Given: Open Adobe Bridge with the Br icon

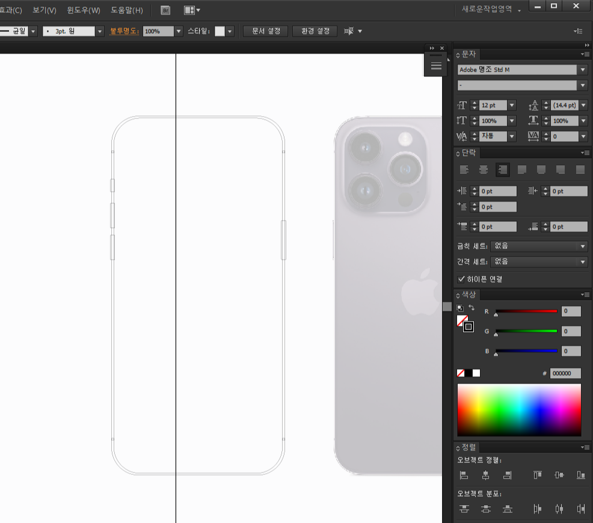Looking at the screenshot, I should click(165, 10).
